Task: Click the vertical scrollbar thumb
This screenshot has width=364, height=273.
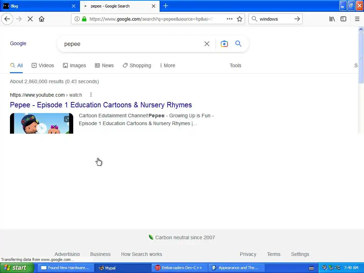Action: tap(361, 58)
